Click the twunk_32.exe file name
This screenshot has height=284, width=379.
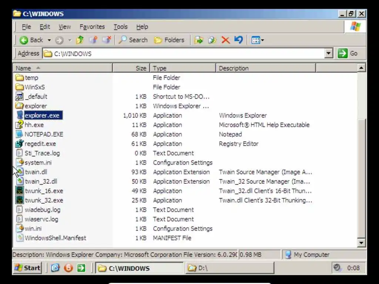[x=44, y=200]
